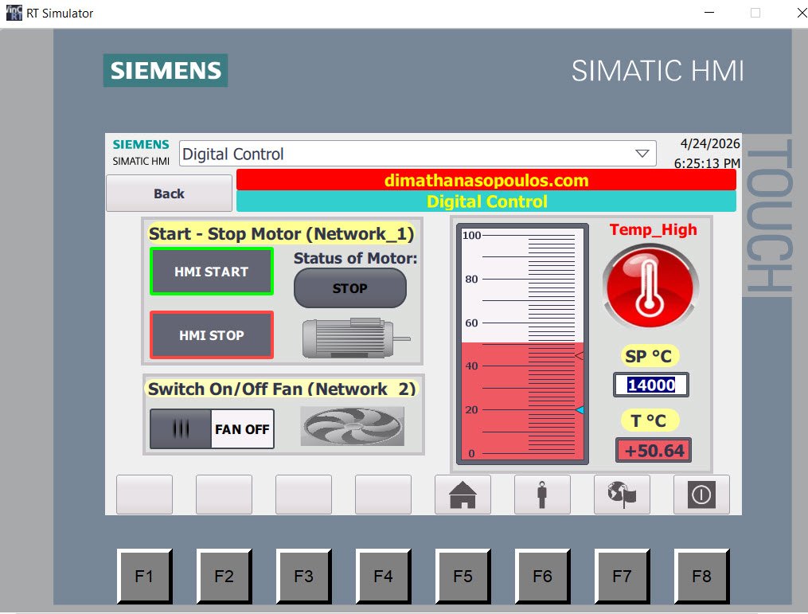This screenshot has height=614, width=808.
Task: Click the dropdown arrow in screen selector
Action: [642, 154]
